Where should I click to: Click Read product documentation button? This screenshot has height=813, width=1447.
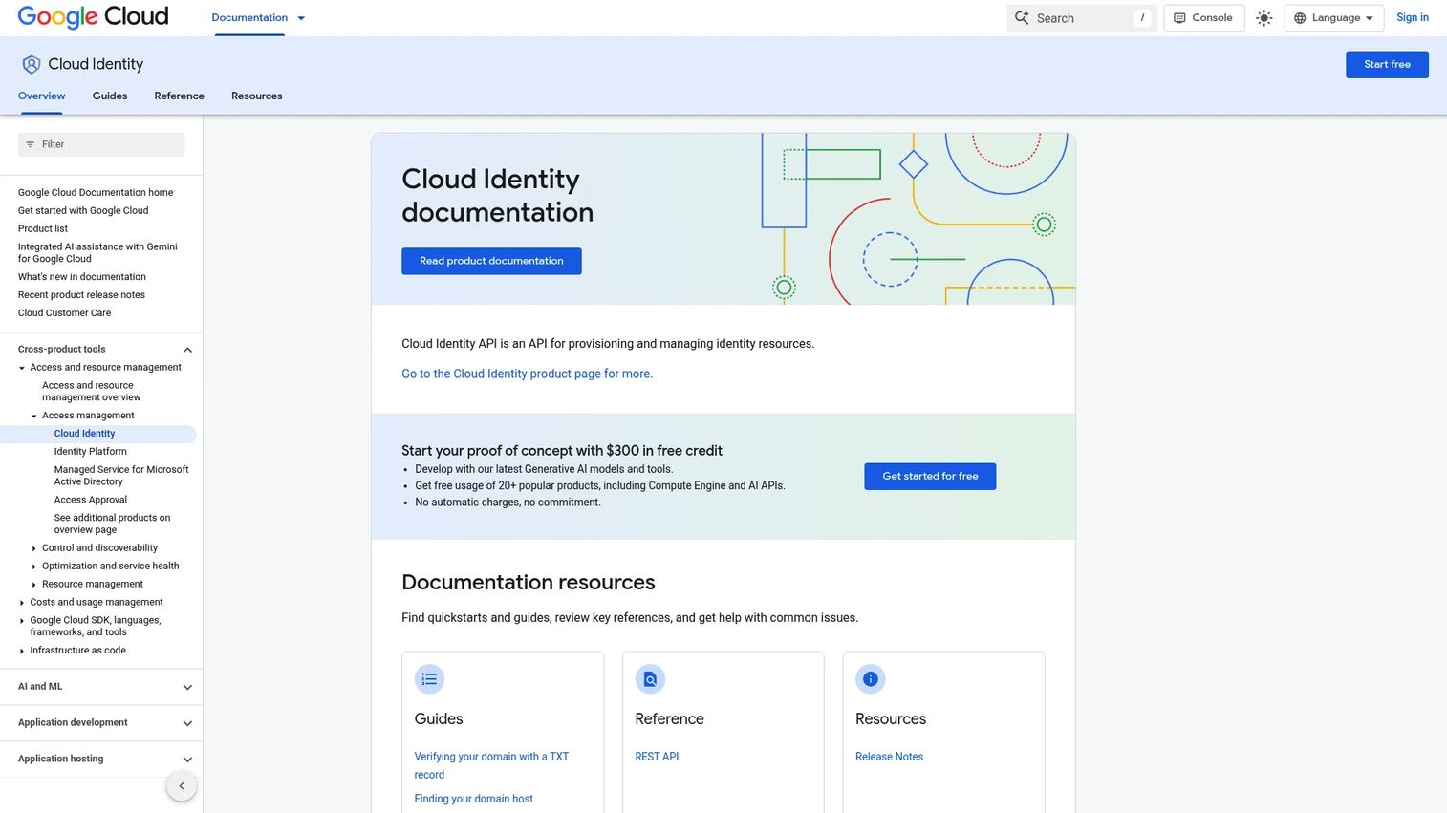491,261
